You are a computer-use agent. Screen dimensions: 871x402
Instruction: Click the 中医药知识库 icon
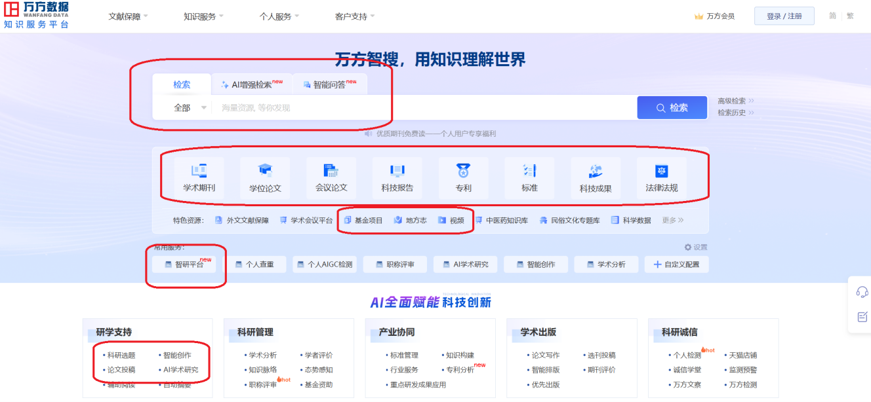pyautogui.click(x=479, y=221)
